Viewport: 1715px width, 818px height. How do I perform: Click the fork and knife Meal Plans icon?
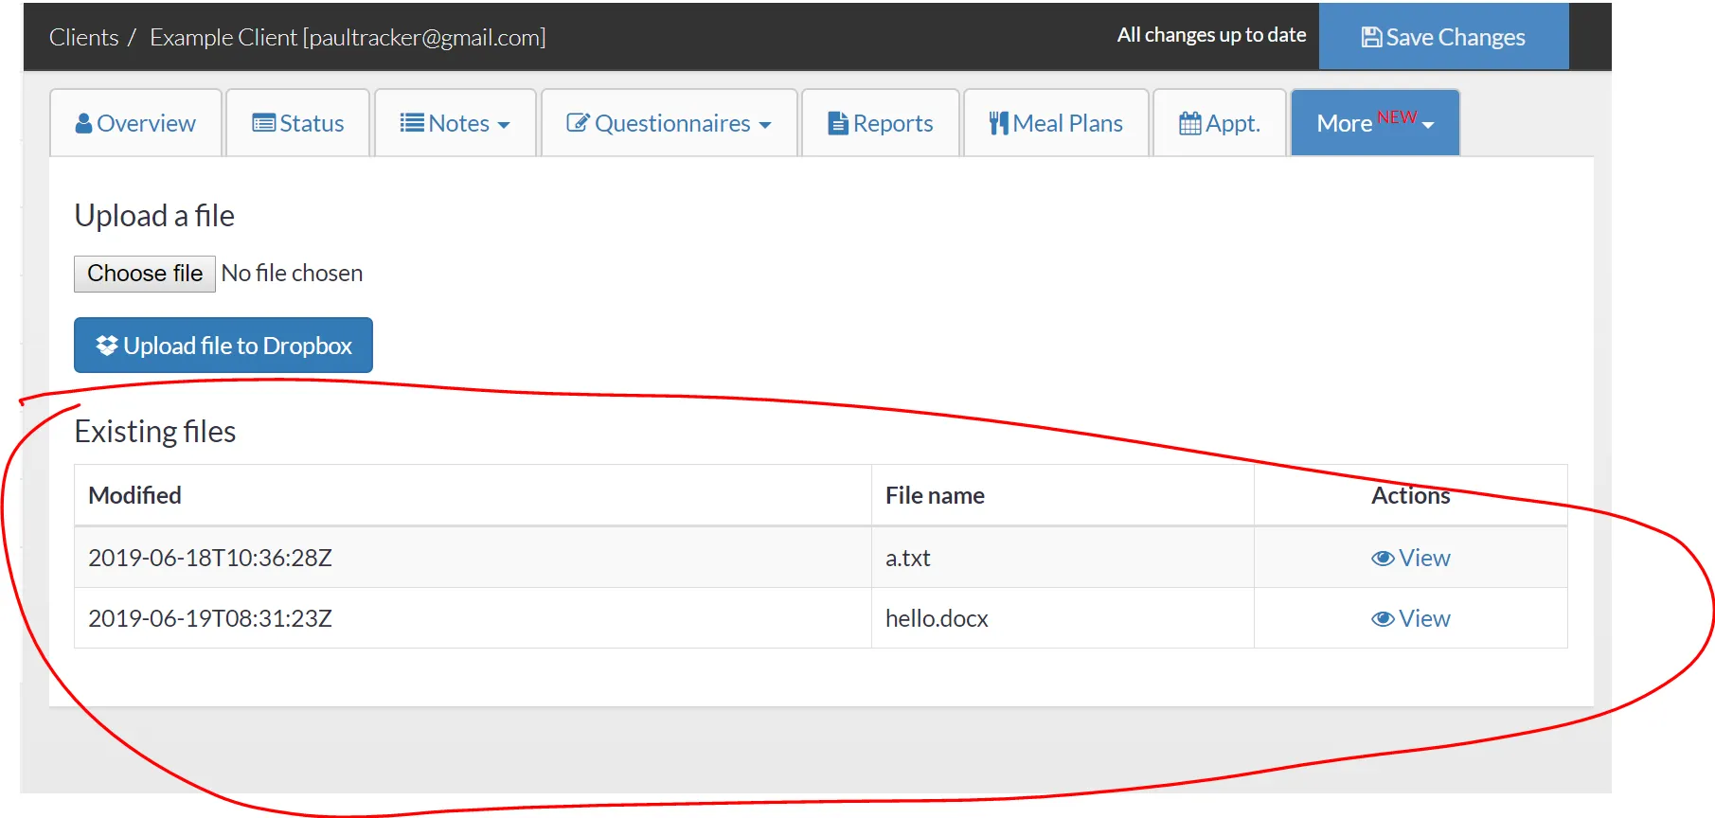(x=998, y=124)
